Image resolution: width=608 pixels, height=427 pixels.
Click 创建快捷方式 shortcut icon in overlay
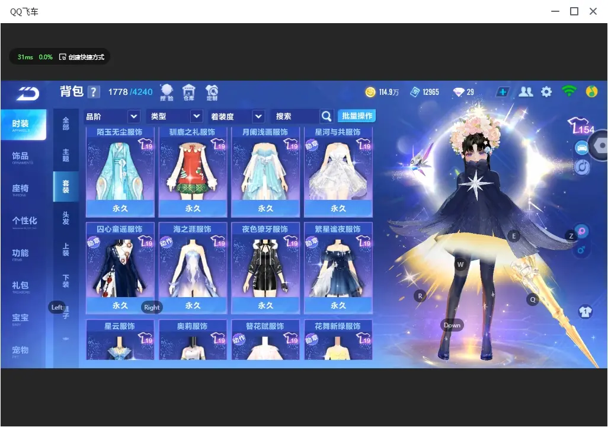click(x=62, y=57)
